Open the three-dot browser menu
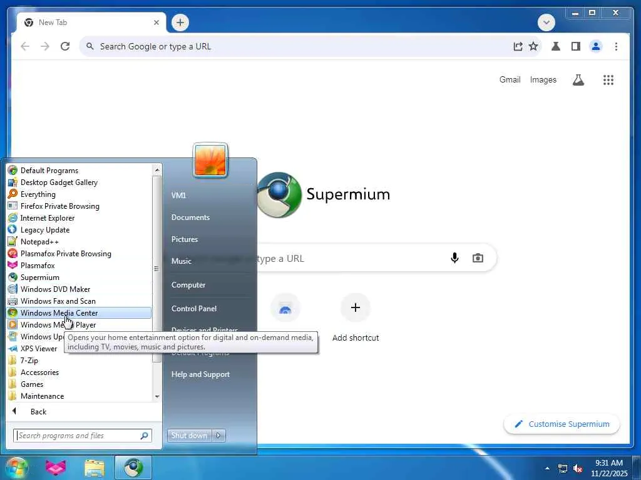This screenshot has height=480, width=641. 616,46
